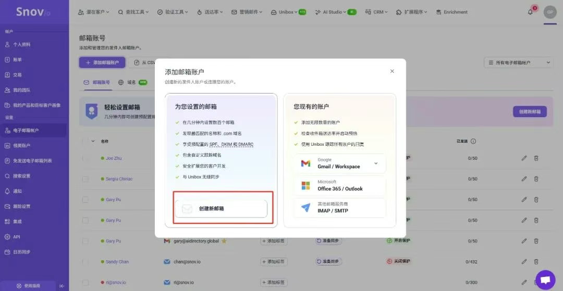Open the chat support bubble
Screen dimensions: 563x291
pyautogui.click(x=545, y=280)
